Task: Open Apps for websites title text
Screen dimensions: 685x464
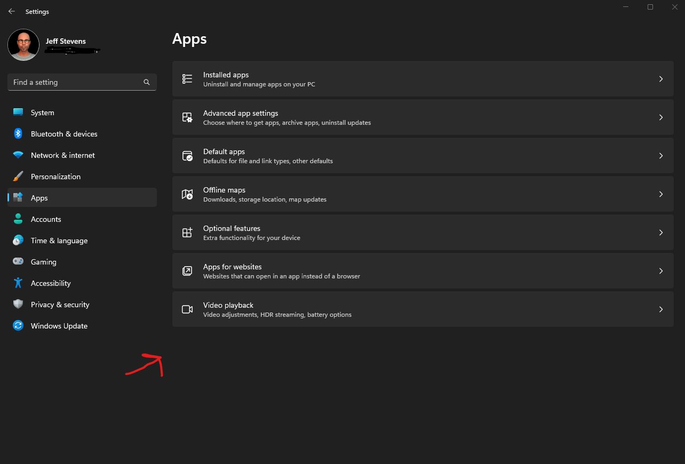Action: 233,267
